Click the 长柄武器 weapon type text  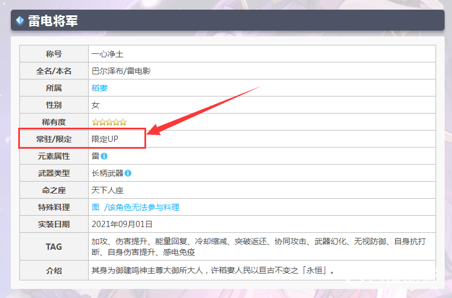tap(107, 173)
